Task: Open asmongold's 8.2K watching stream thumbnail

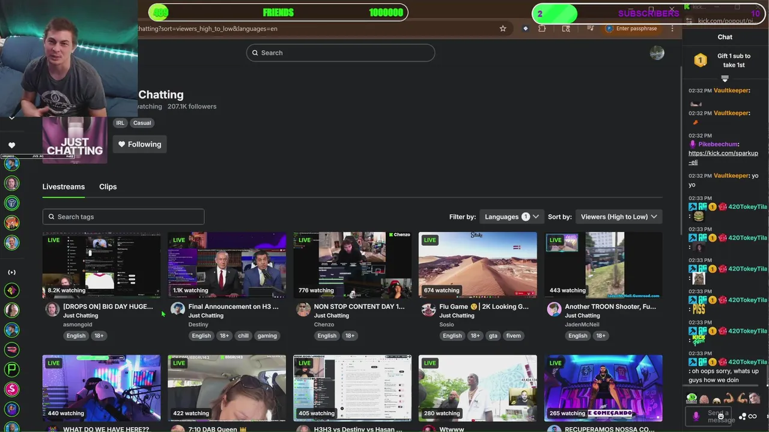Action: pos(102,265)
